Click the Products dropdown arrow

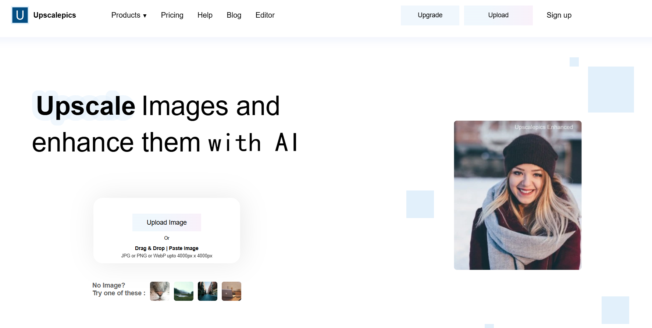click(145, 16)
